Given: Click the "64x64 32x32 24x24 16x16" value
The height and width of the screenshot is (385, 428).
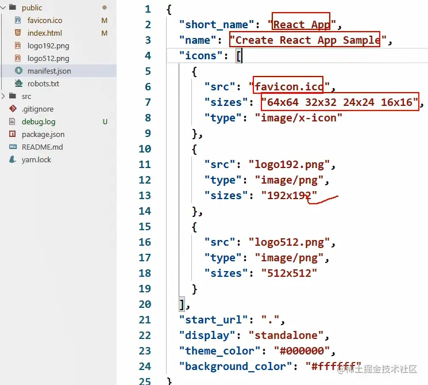Looking at the screenshot, I should 340,102.
